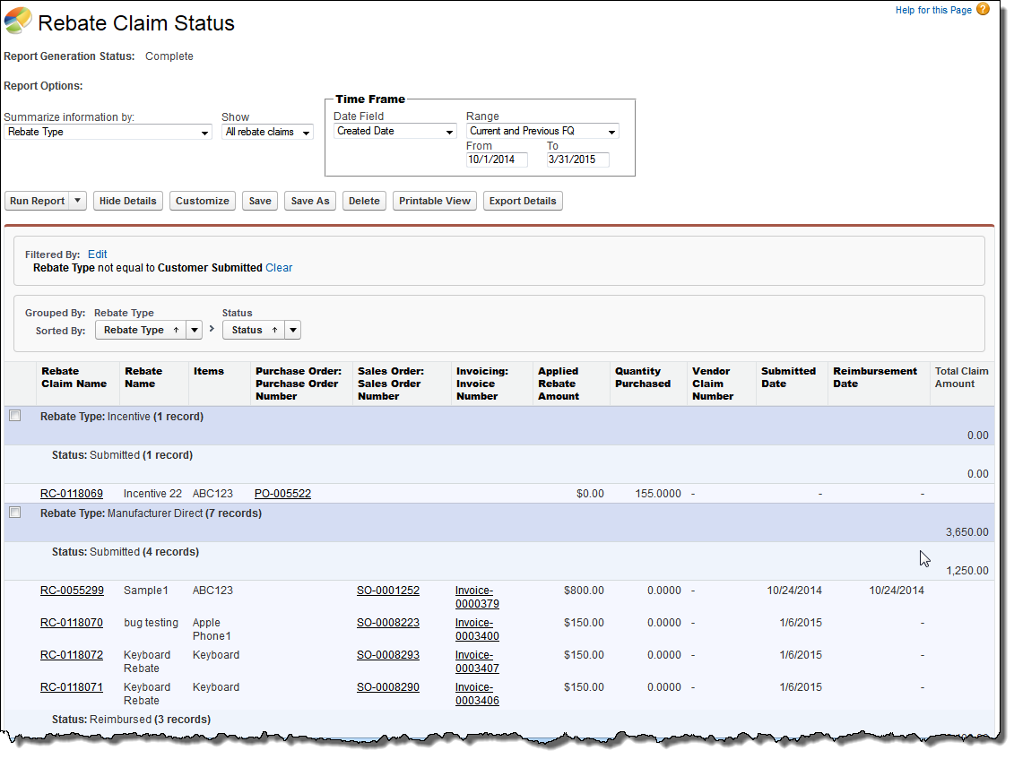Expand the Summarize information by dropdown

point(108,132)
